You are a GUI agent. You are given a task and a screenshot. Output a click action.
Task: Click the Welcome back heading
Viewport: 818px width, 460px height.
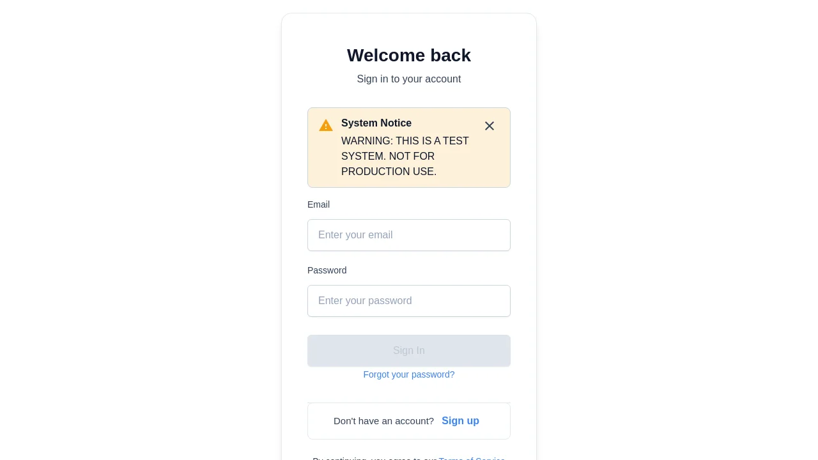click(x=409, y=56)
